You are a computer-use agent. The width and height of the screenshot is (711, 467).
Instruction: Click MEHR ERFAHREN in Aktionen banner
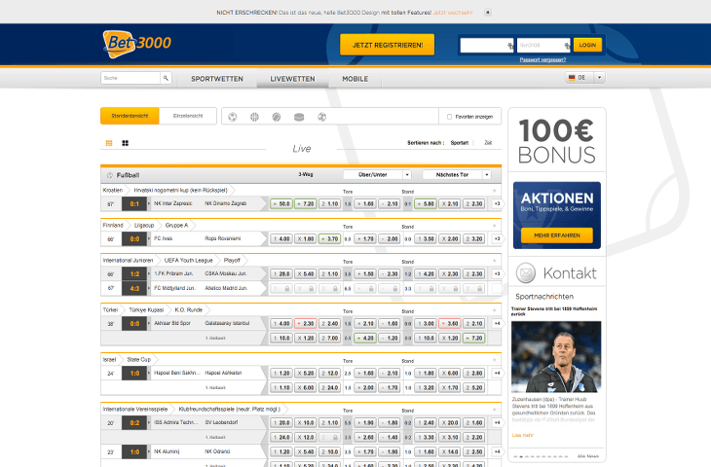point(557,235)
